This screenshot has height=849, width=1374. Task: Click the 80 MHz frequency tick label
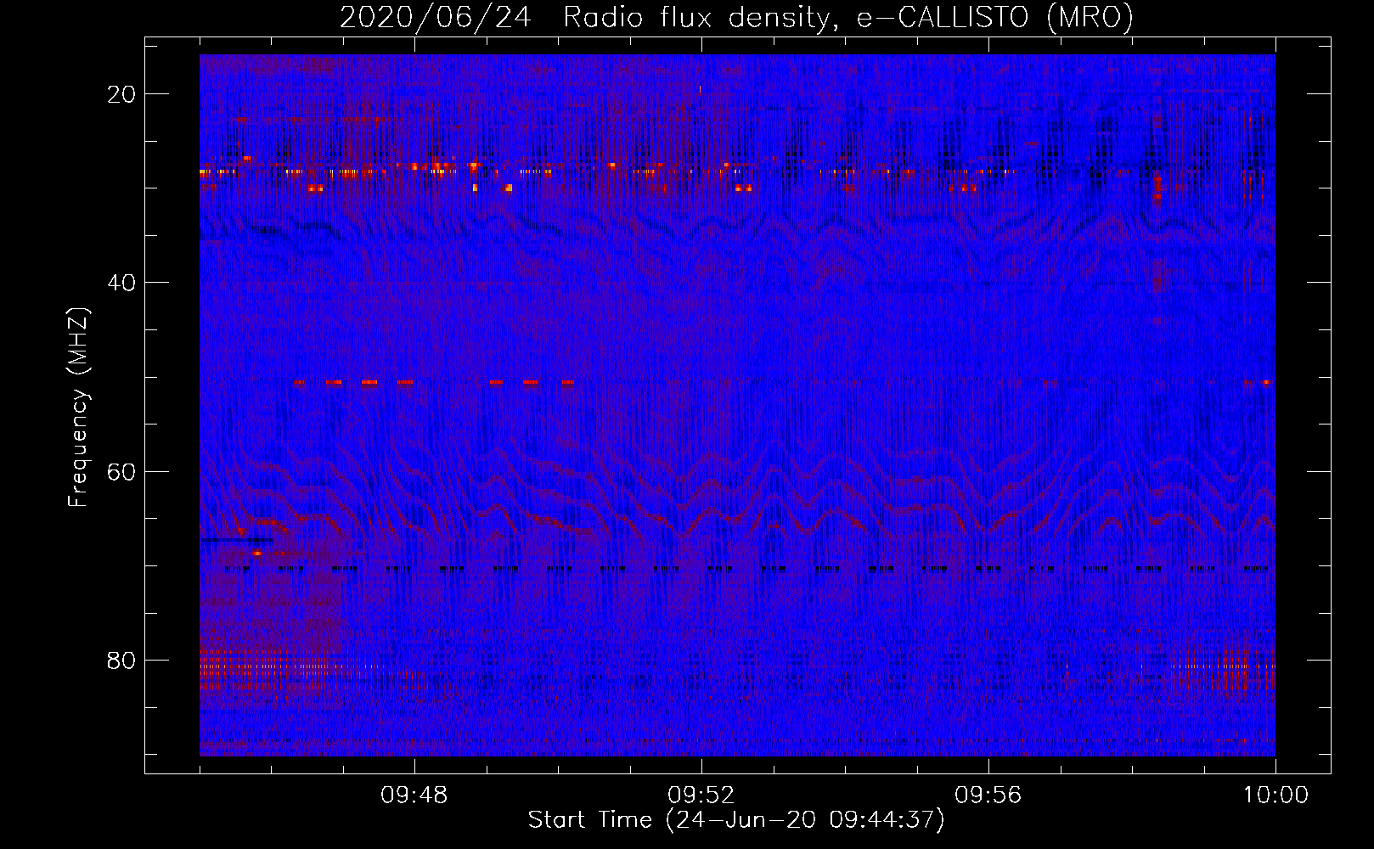[122, 660]
